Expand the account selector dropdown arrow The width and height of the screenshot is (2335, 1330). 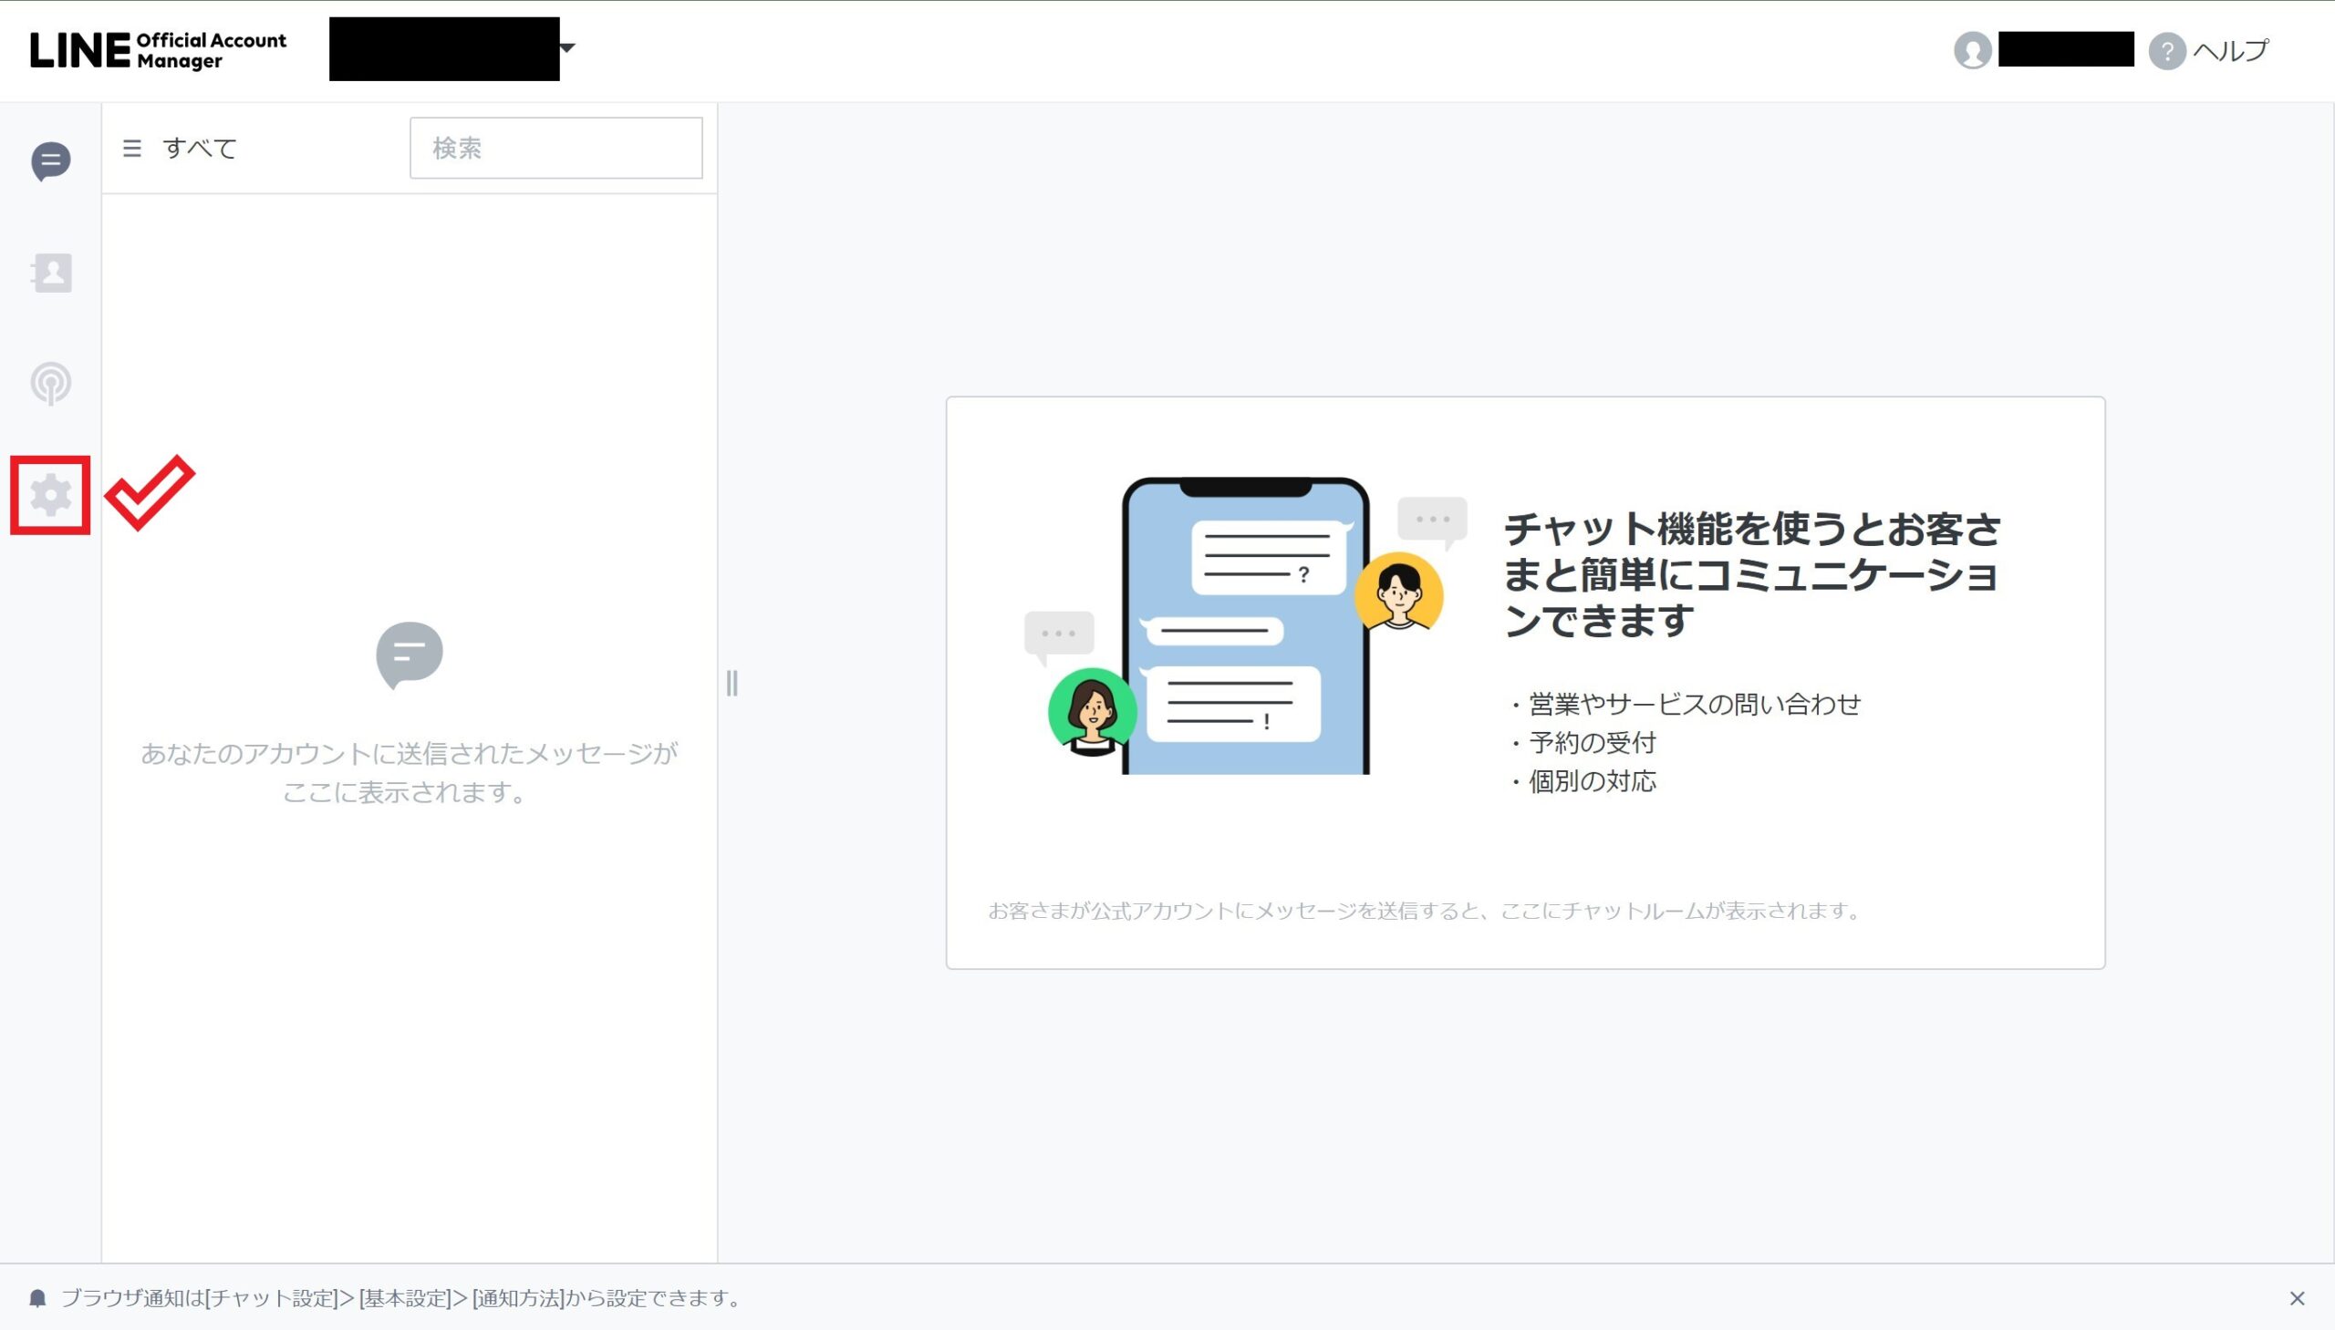[x=567, y=47]
